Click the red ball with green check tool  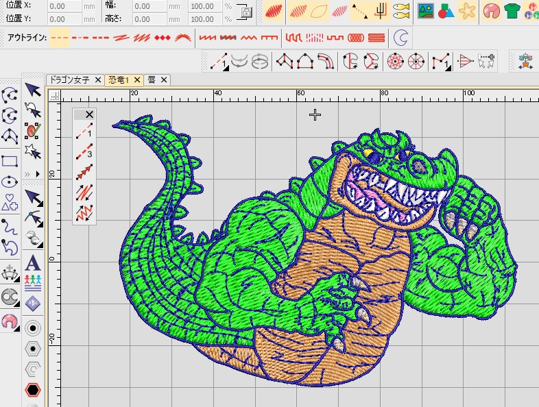[x=33, y=131]
